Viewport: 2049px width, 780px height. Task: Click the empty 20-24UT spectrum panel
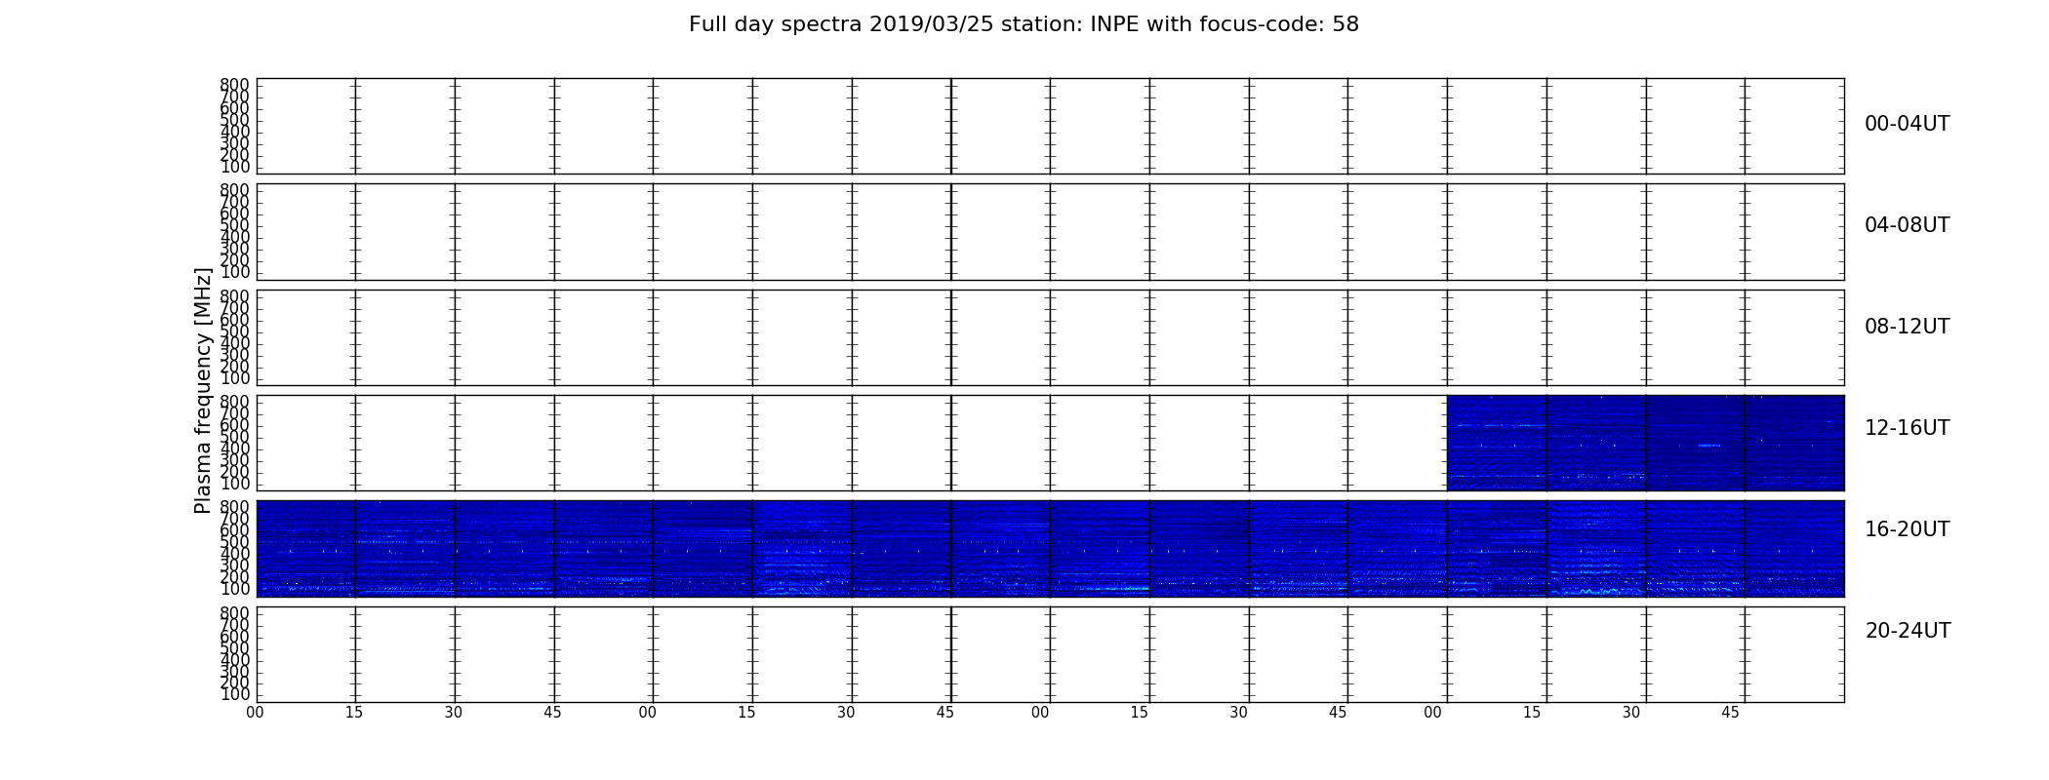pos(1050,654)
